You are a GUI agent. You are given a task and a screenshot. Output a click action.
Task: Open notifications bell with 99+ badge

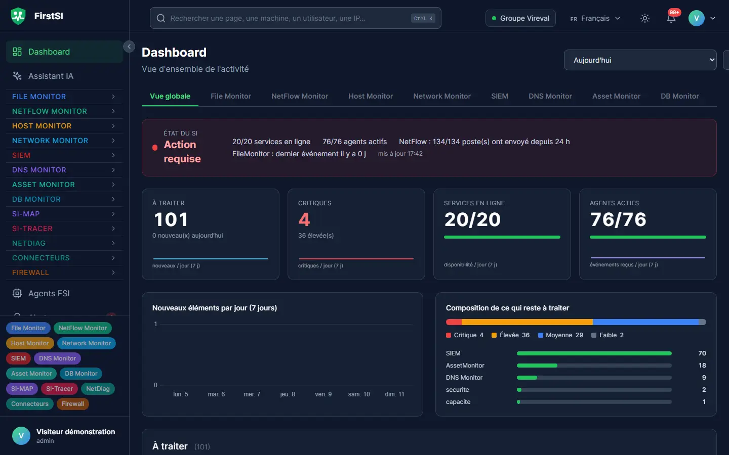[x=672, y=17]
